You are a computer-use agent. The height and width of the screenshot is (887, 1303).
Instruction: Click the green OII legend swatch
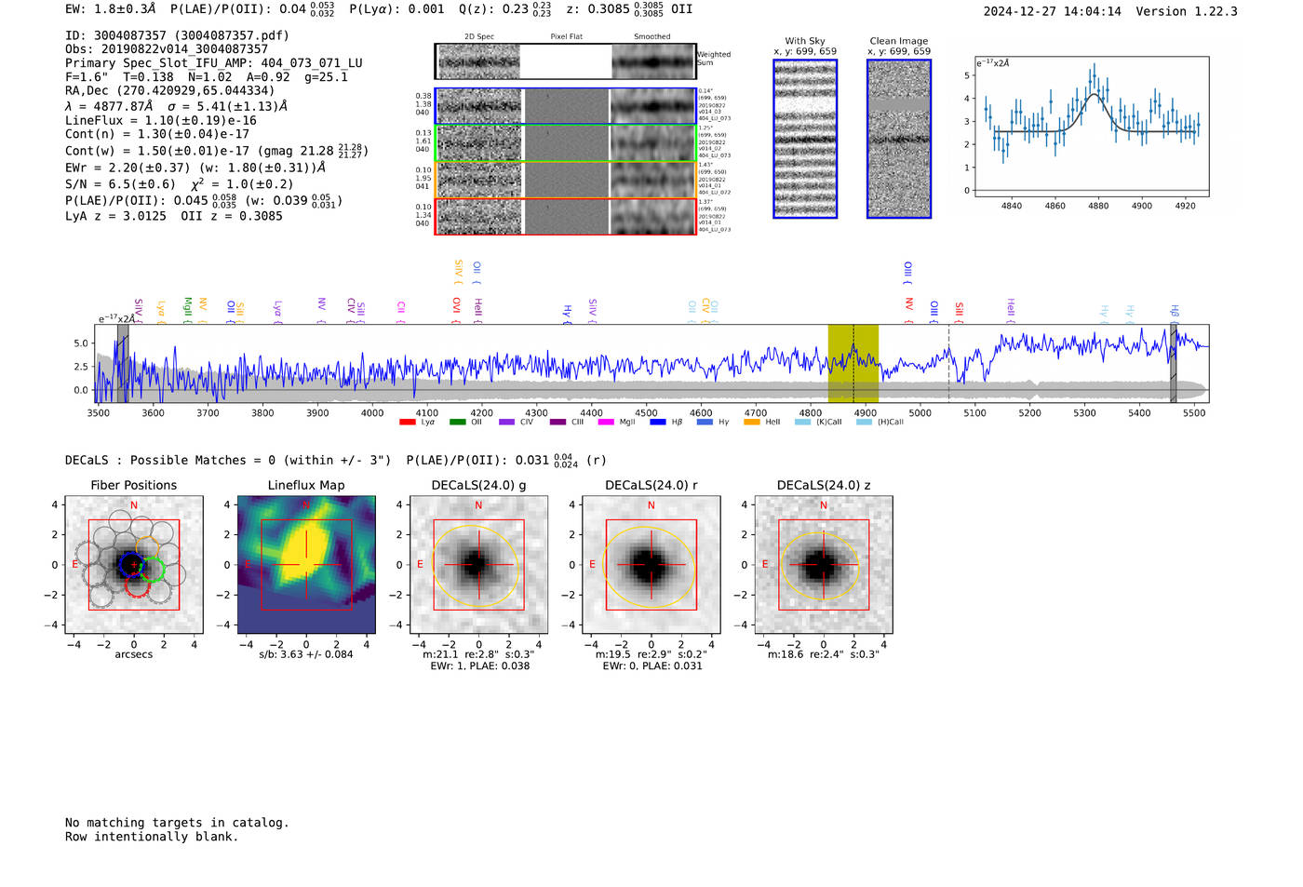tap(457, 423)
